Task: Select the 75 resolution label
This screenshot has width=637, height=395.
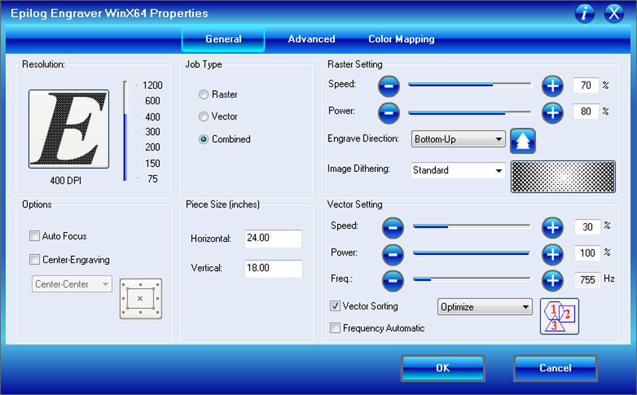Action: (x=153, y=179)
